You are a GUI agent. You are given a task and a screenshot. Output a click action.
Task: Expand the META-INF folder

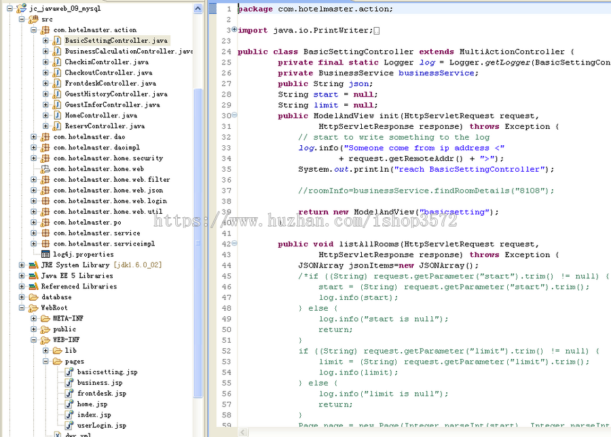[x=33, y=318]
